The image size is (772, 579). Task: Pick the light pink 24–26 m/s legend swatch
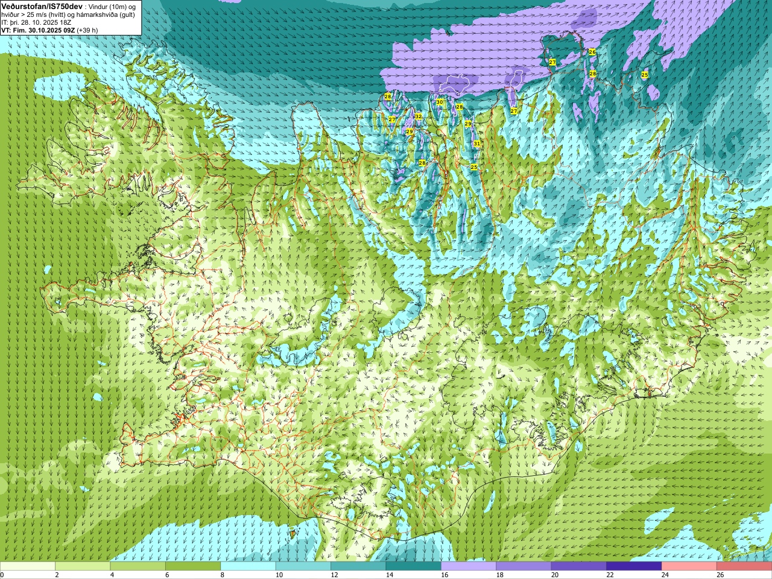[x=689, y=566]
